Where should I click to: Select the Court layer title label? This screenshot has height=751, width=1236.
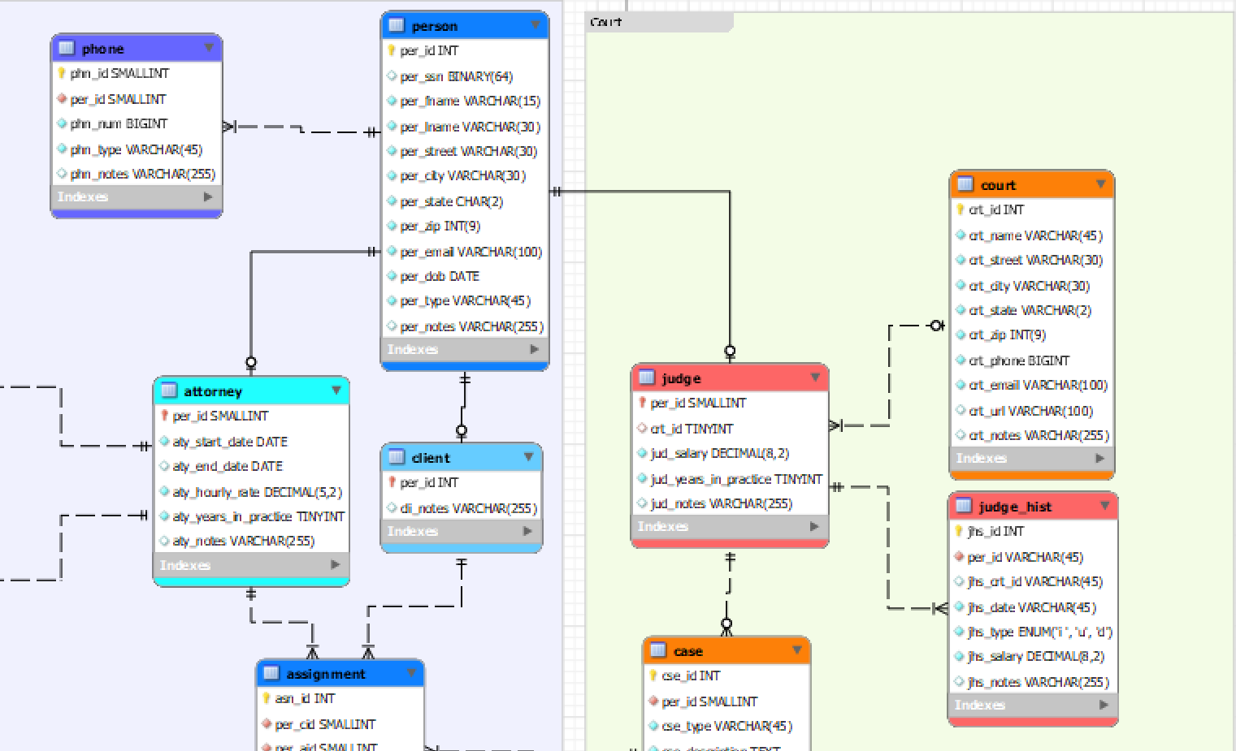[605, 22]
